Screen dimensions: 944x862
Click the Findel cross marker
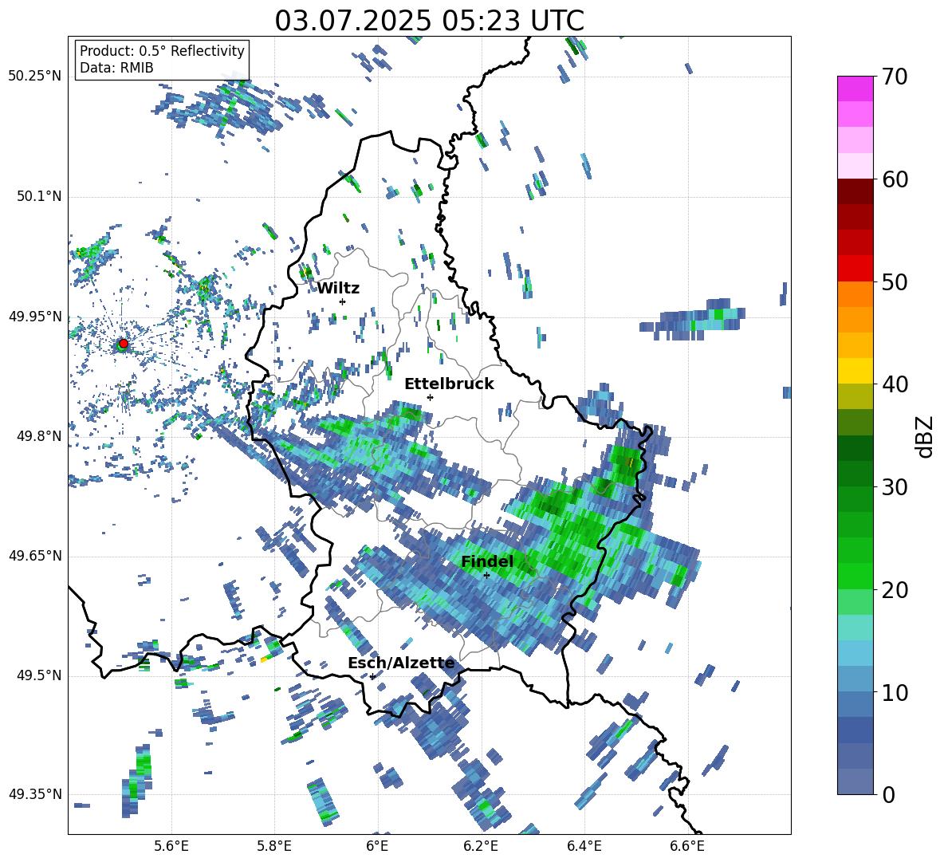[486, 575]
